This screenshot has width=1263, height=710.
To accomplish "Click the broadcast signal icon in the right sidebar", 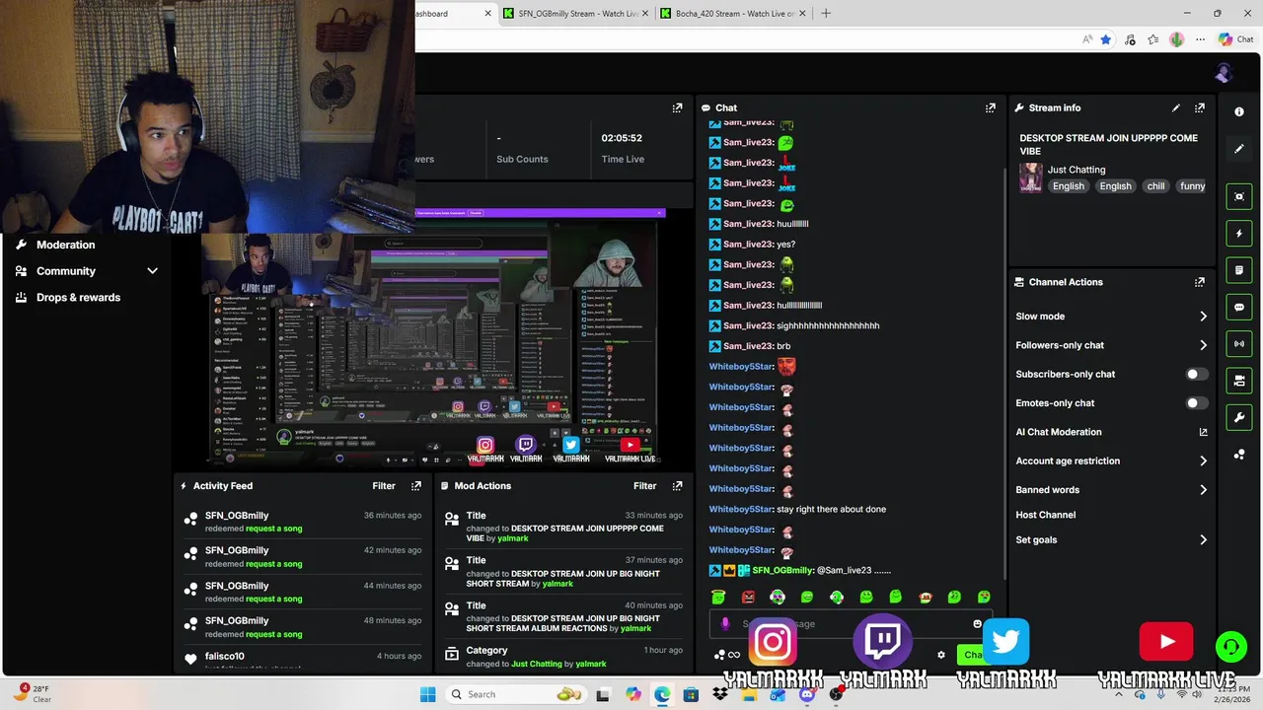I will click(1239, 343).
